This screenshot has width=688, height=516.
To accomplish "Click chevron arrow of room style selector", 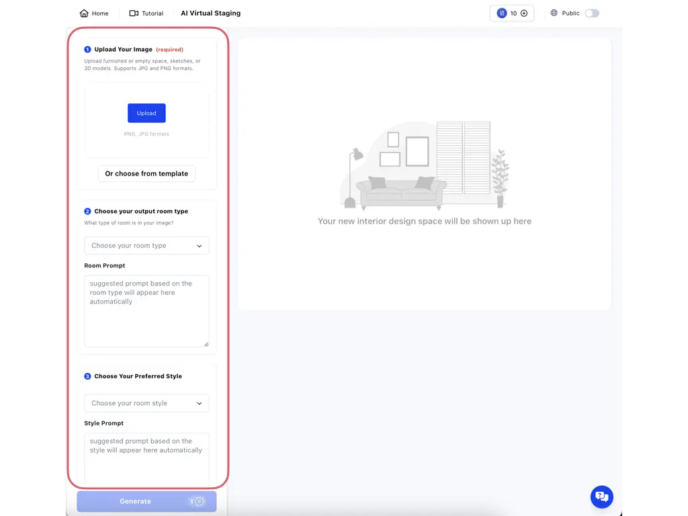I will coord(200,404).
